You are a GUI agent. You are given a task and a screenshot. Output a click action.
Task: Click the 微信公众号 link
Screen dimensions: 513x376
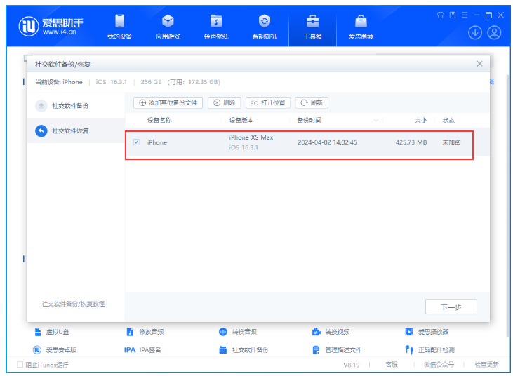(439, 365)
